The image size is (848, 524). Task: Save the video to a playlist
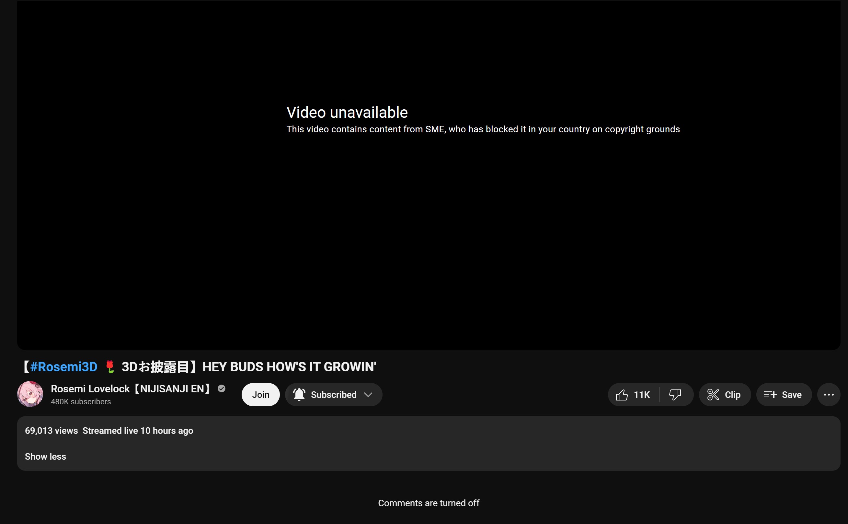pyautogui.click(x=784, y=395)
